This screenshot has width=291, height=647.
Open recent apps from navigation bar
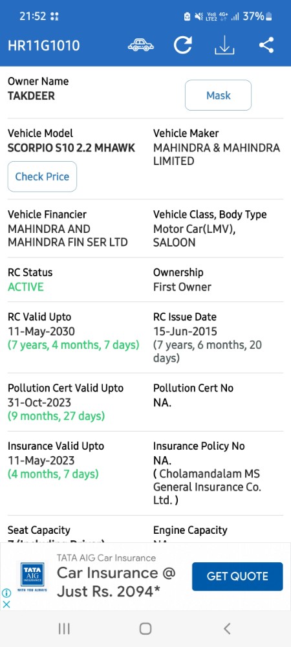64,628
